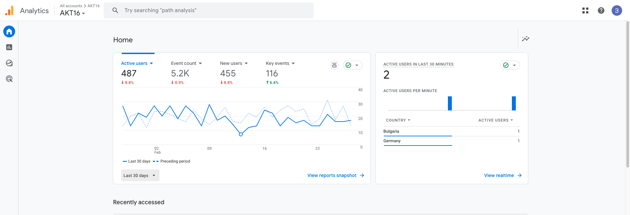Click the 8.8% decrease under Active users
This screenshot has width=630, height=215.
[x=128, y=83]
